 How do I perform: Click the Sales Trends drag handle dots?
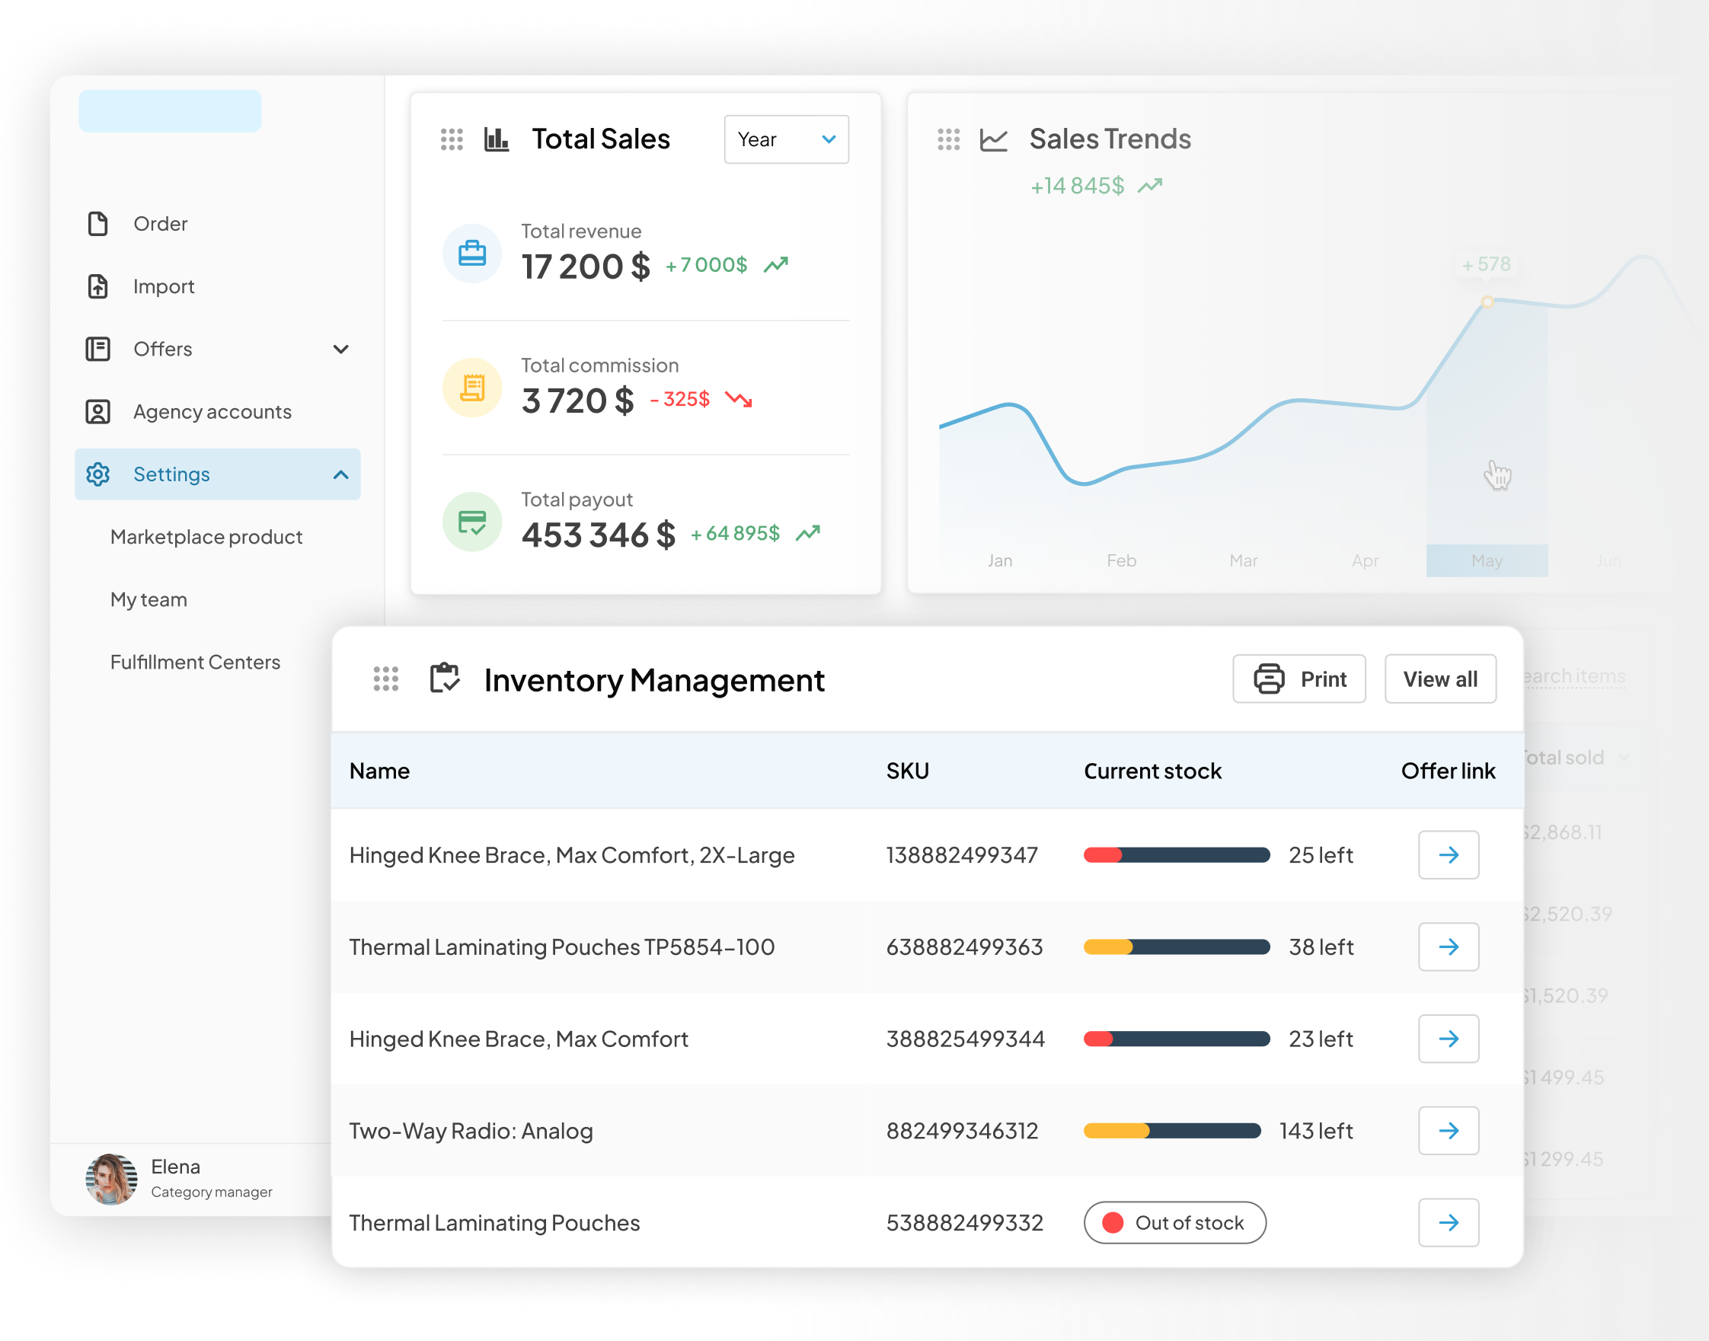(948, 140)
